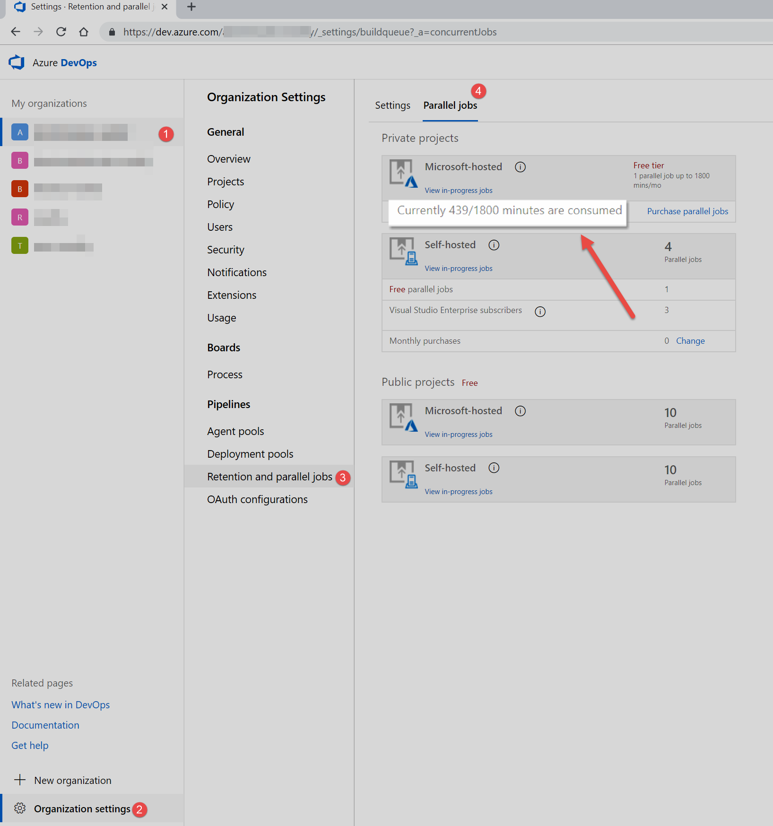This screenshot has height=826, width=773.
Task: Open the Usage settings page
Action: point(222,318)
